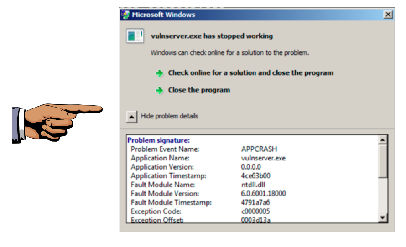Click scroll down arrow in problem signature box
This screenshot has height=247, width=406.
[382, 217]
